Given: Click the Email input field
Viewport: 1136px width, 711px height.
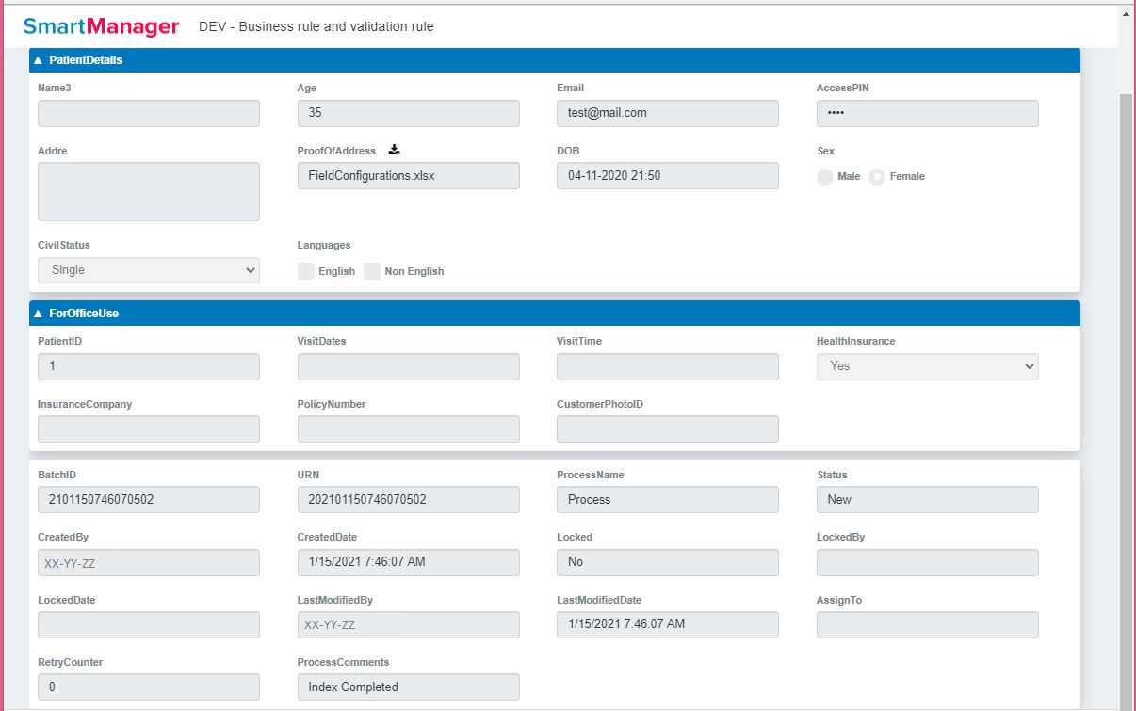Looking at the screenshot, I should click(x=667, y=113).
